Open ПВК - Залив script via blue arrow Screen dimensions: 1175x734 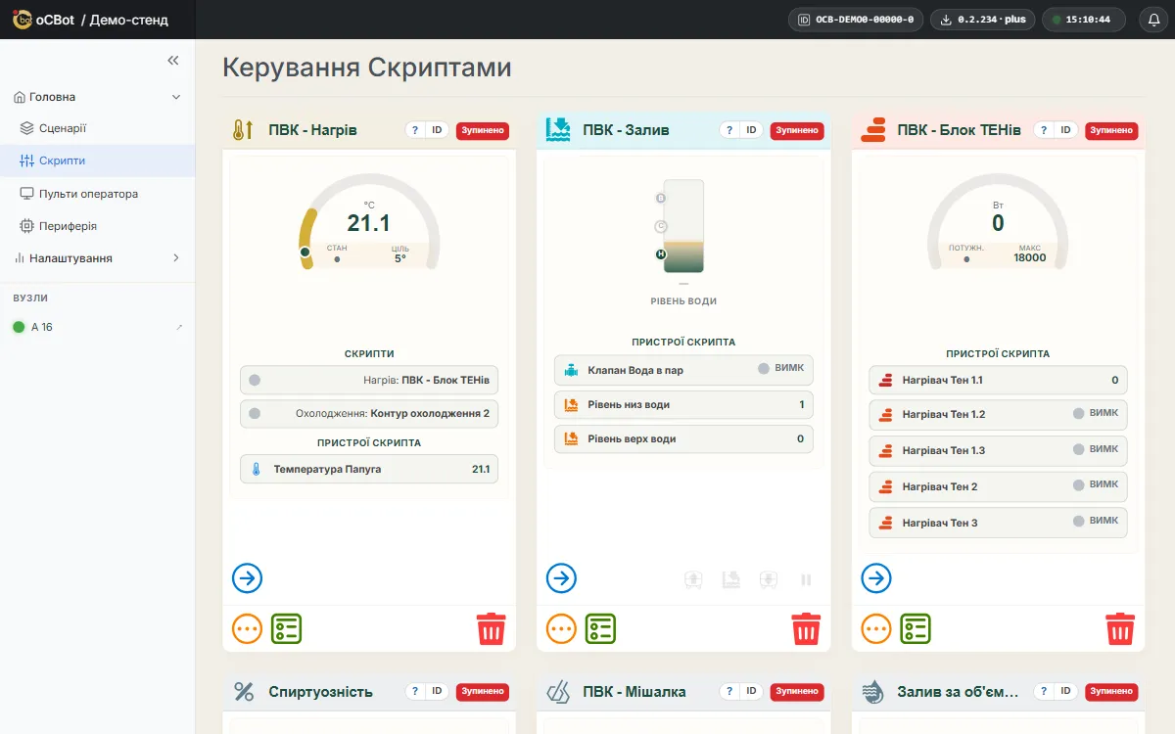pos(562,578)
